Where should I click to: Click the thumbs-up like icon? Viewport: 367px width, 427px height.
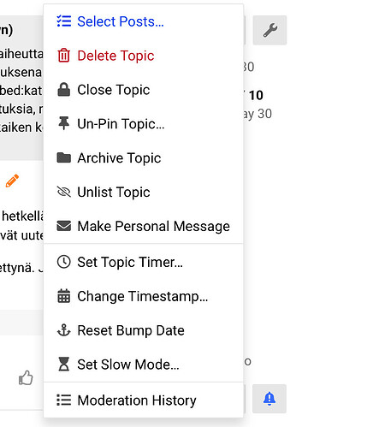tap(26, 377)
